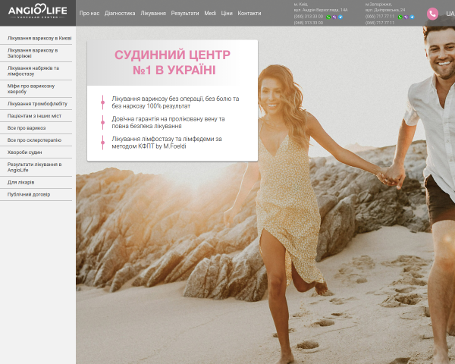
Task: Click the AngioLife logo
Action: tap(38, 11)
